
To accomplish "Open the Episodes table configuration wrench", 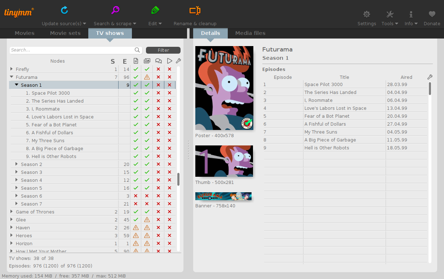I will click(430, 77).
